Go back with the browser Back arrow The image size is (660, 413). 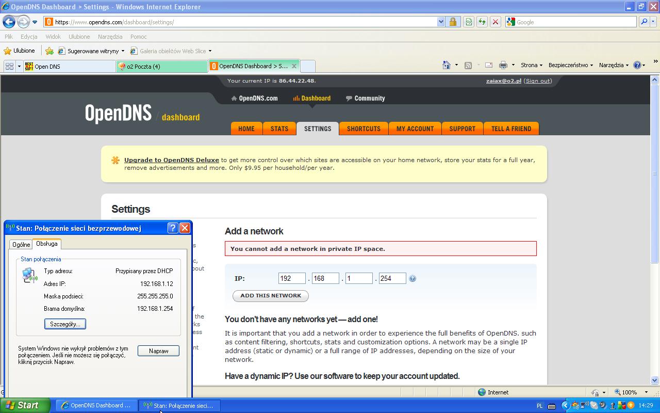[9, 22]
